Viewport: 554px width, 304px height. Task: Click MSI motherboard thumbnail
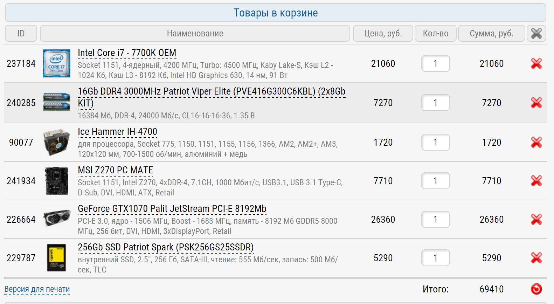click(56, 181)
